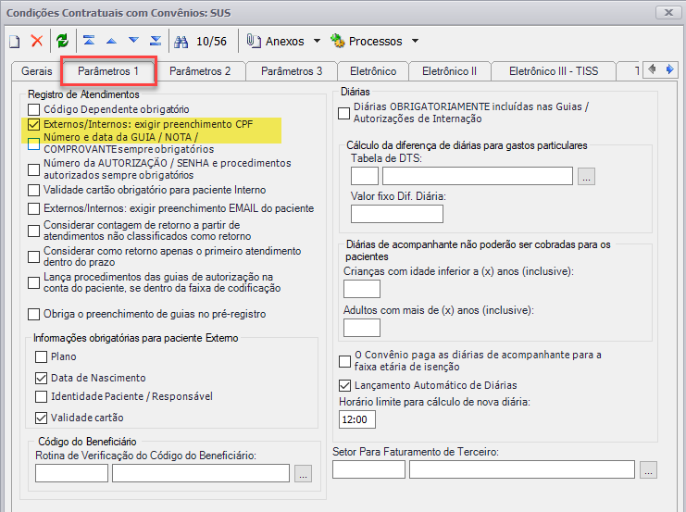Go to previous record up arrow
This screenshot has height=512, width=686.
pos(111,41)
